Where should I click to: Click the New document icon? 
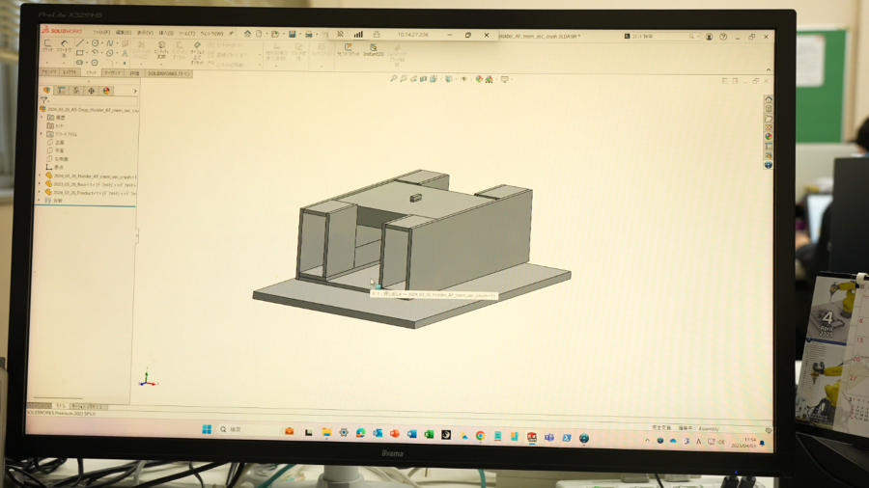tap(259, 34)
